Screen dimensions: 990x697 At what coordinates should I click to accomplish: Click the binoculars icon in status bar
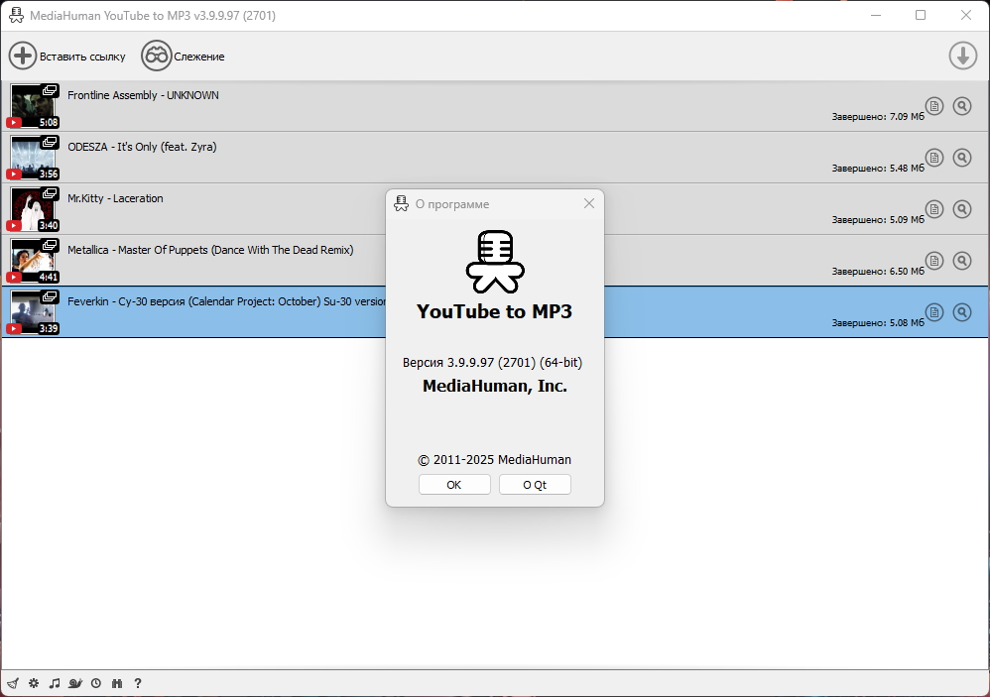tap(117, 683)
